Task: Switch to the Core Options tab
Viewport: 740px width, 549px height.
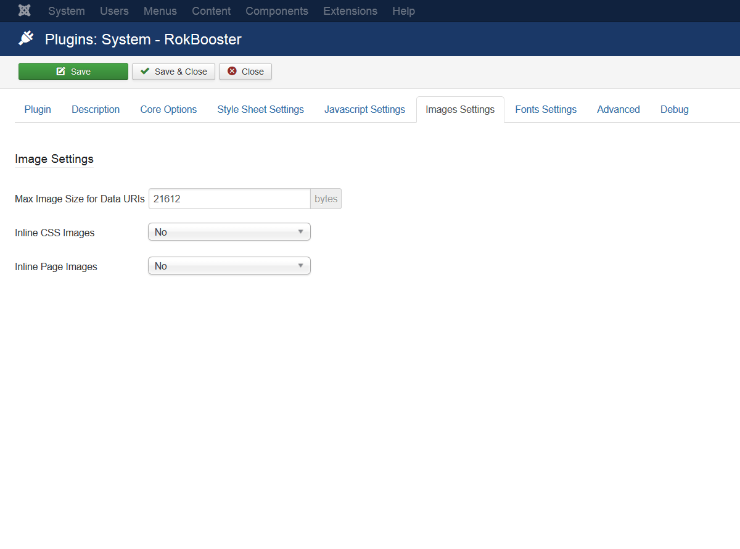Action: 168,109
